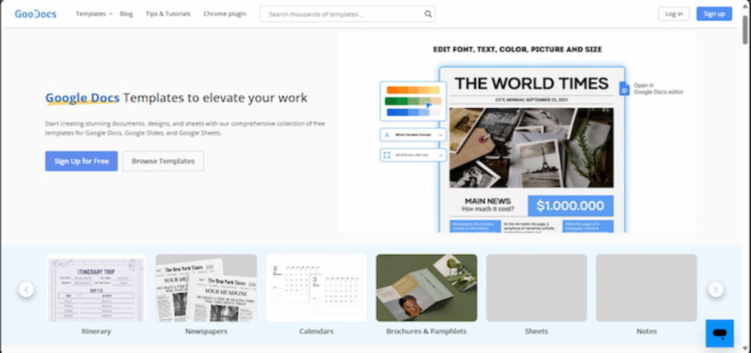
Task: Open Tips & Tutorials page
Action: [x=168, y=14]
